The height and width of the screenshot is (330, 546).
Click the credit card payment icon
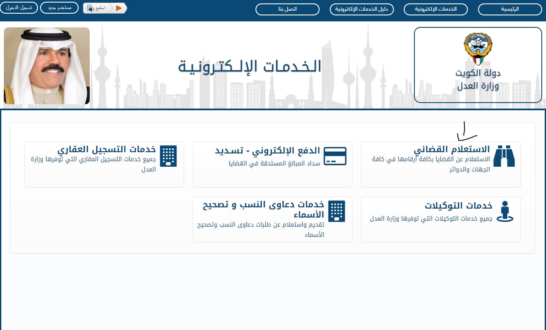click(x=335, y=156)
